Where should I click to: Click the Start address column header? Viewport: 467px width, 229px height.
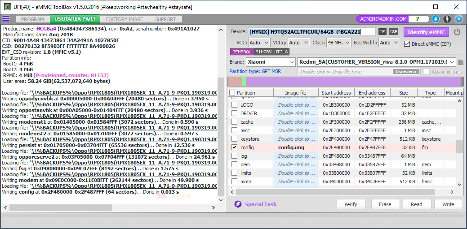[x=337, y=93]
